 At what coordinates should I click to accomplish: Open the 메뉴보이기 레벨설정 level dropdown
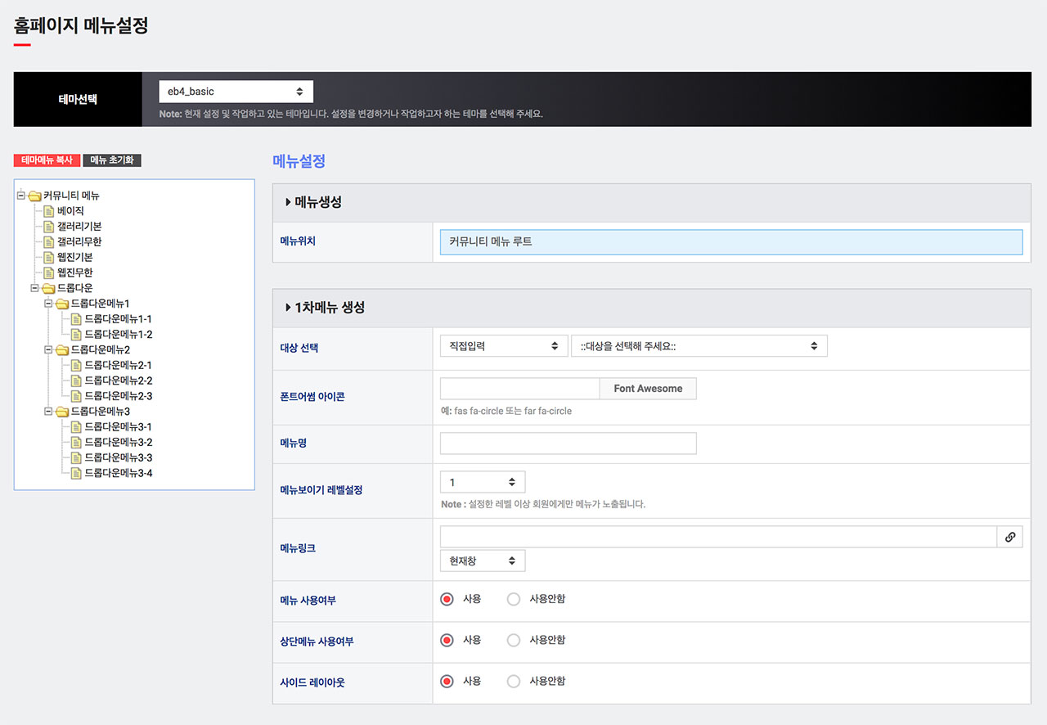point(483,482)
